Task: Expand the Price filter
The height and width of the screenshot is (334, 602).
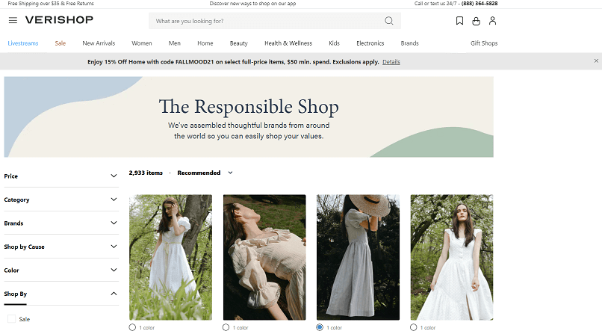Action: (61, 176)
